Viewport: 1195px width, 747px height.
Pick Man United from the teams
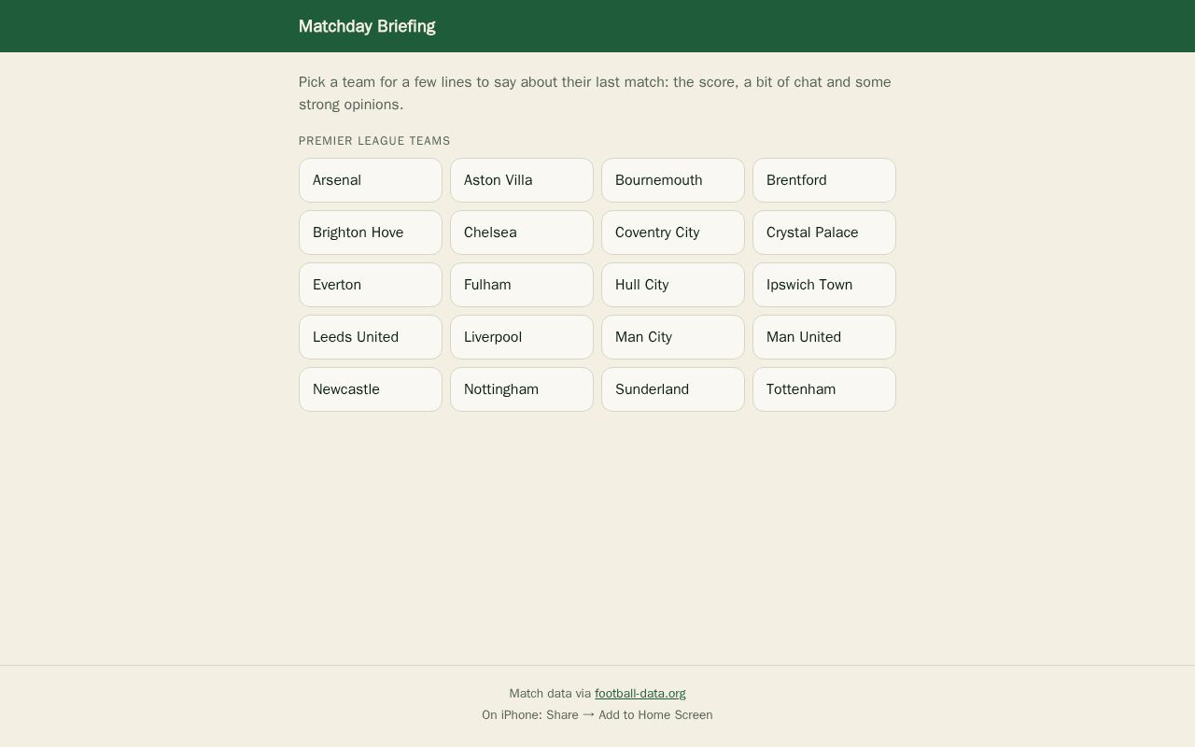tap(824, 337)
